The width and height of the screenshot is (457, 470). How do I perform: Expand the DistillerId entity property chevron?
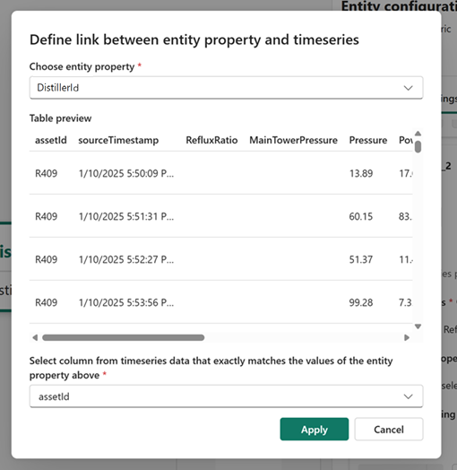(408, 88)
